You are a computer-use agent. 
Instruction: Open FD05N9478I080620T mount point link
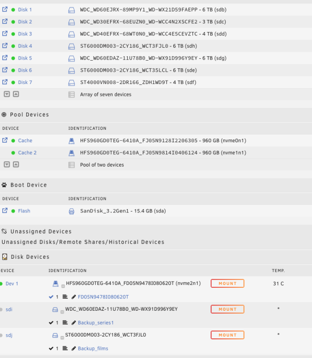pyautogui.click(x=103, y=297)
